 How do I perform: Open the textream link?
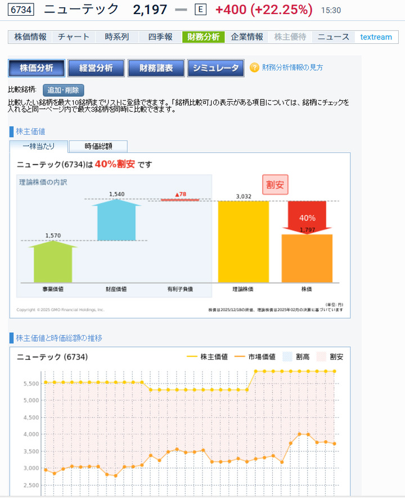tap(376, 37)
